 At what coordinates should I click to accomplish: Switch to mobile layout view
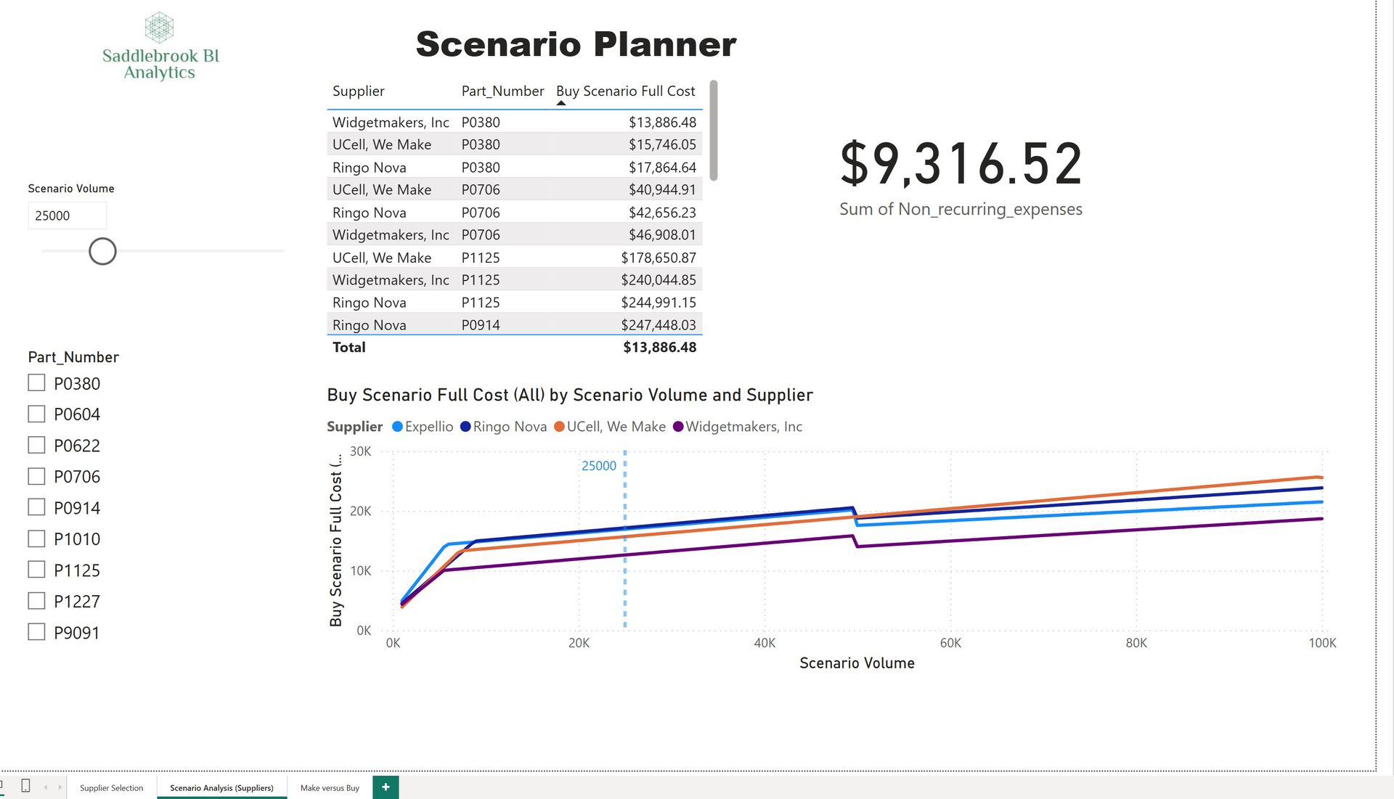(25, 786)
